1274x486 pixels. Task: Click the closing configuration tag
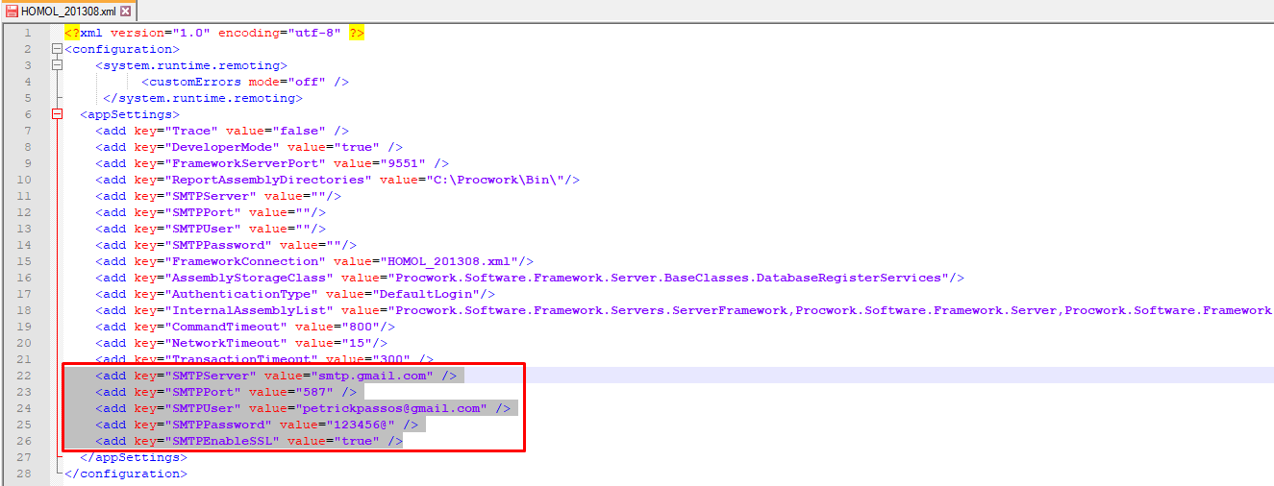(126, 474)
